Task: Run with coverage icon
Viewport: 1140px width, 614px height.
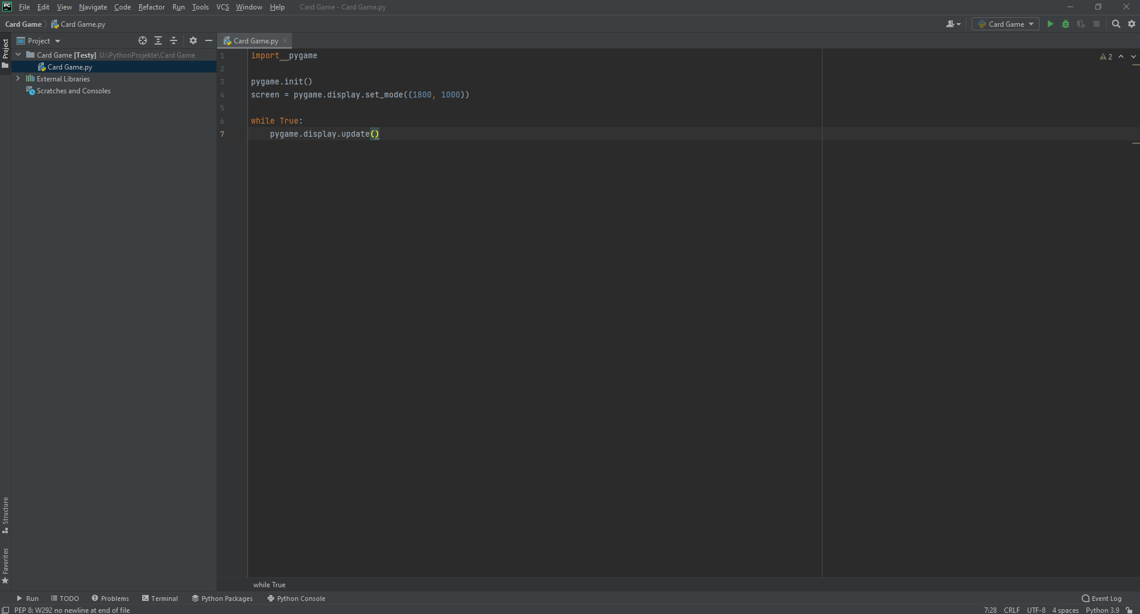Action: (1081, 24)
